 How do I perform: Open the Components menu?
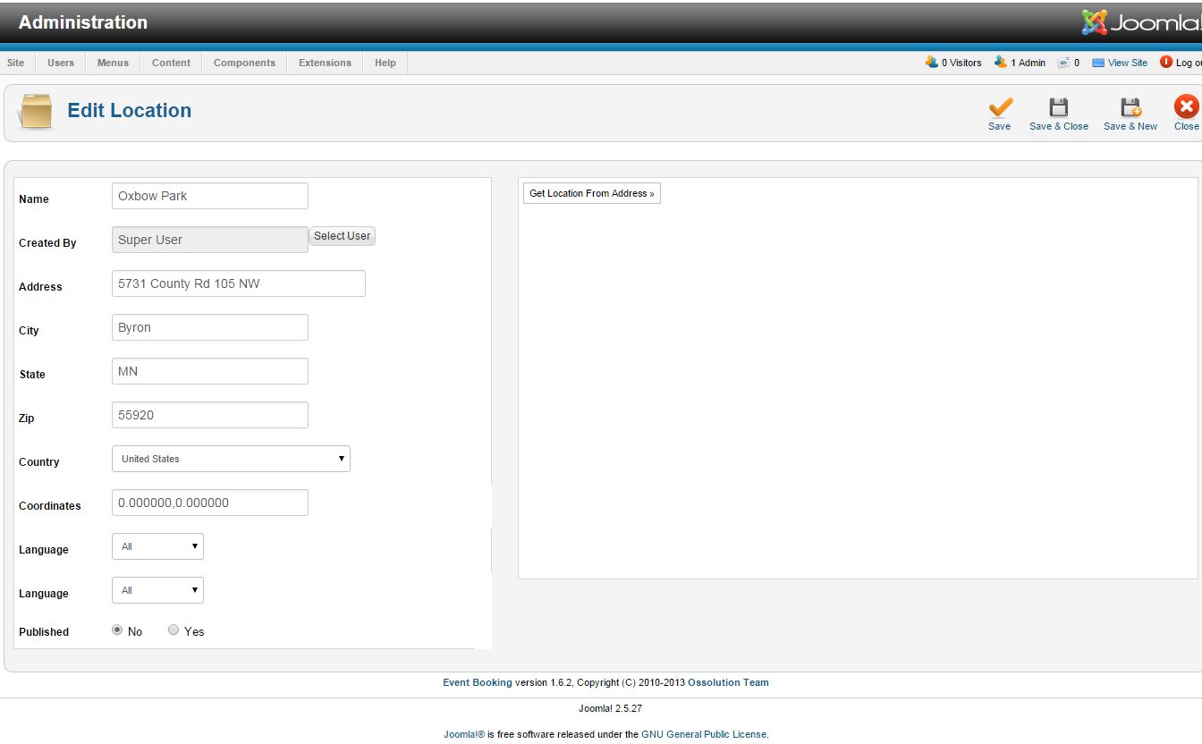pyautogui.click(x=244, y=63)
